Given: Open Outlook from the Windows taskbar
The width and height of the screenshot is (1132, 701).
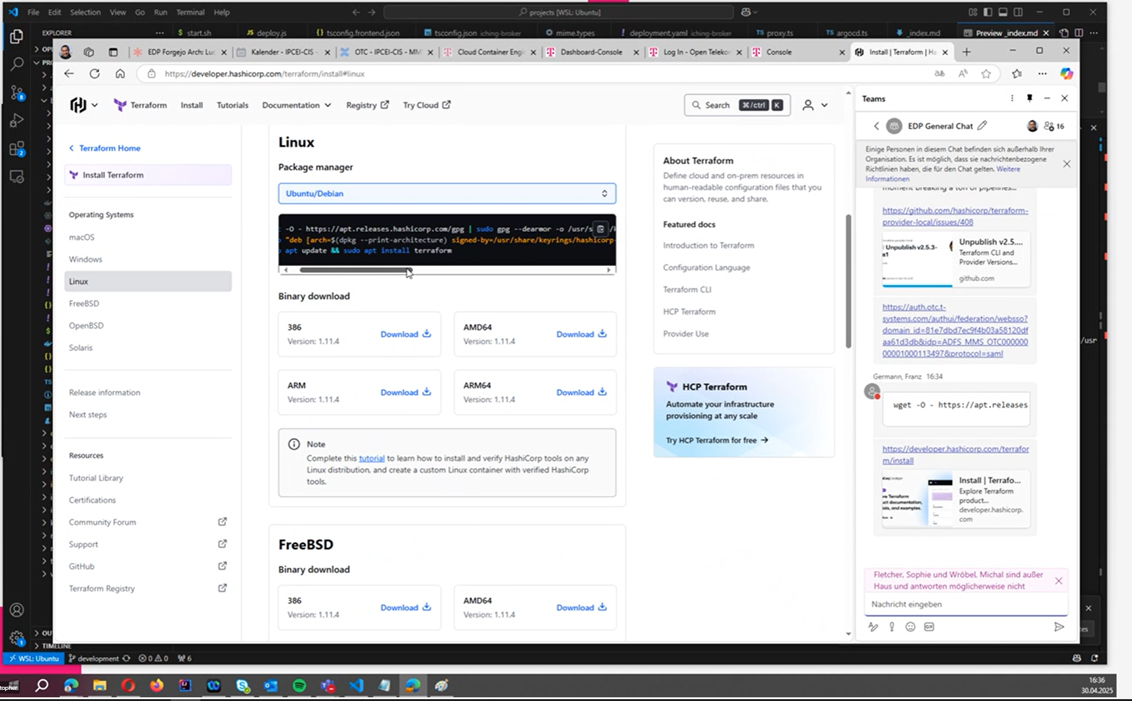Looking at the screenshot, I should click(x=271, y=686).
